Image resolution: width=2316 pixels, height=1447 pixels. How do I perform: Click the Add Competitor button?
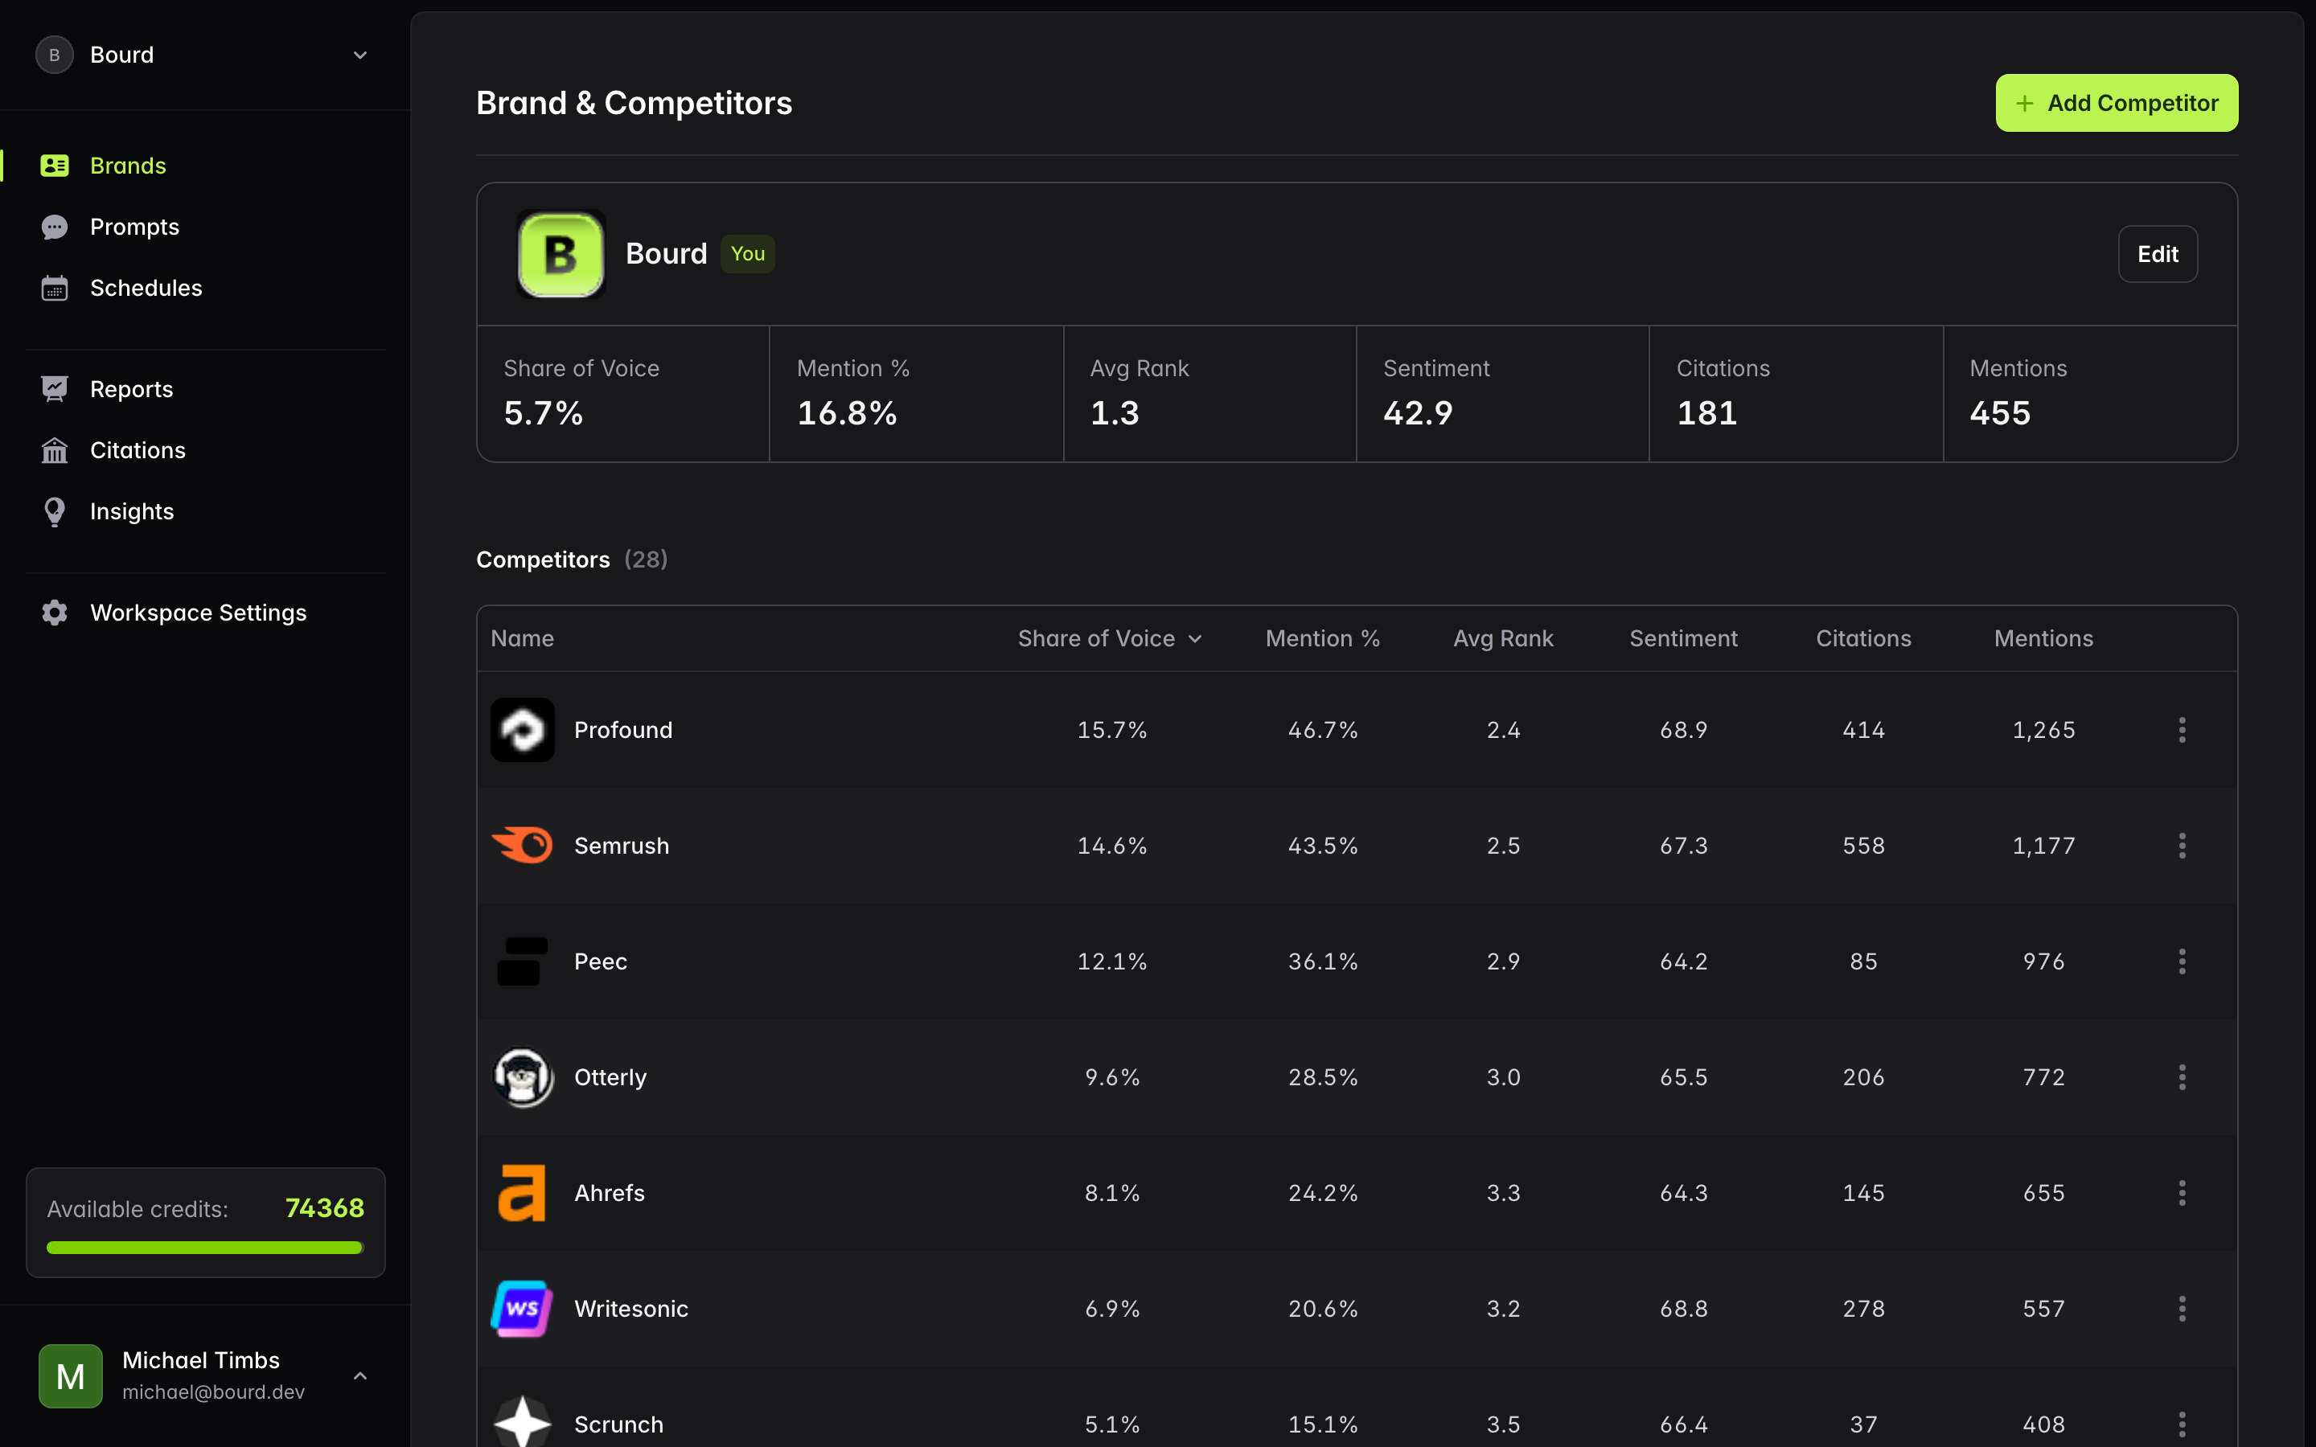click(2116, 104)
